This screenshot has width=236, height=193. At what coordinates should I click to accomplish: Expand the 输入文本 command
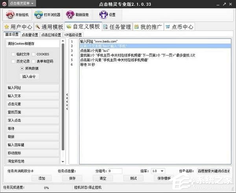pyautogui.click(x=33, y=96)
